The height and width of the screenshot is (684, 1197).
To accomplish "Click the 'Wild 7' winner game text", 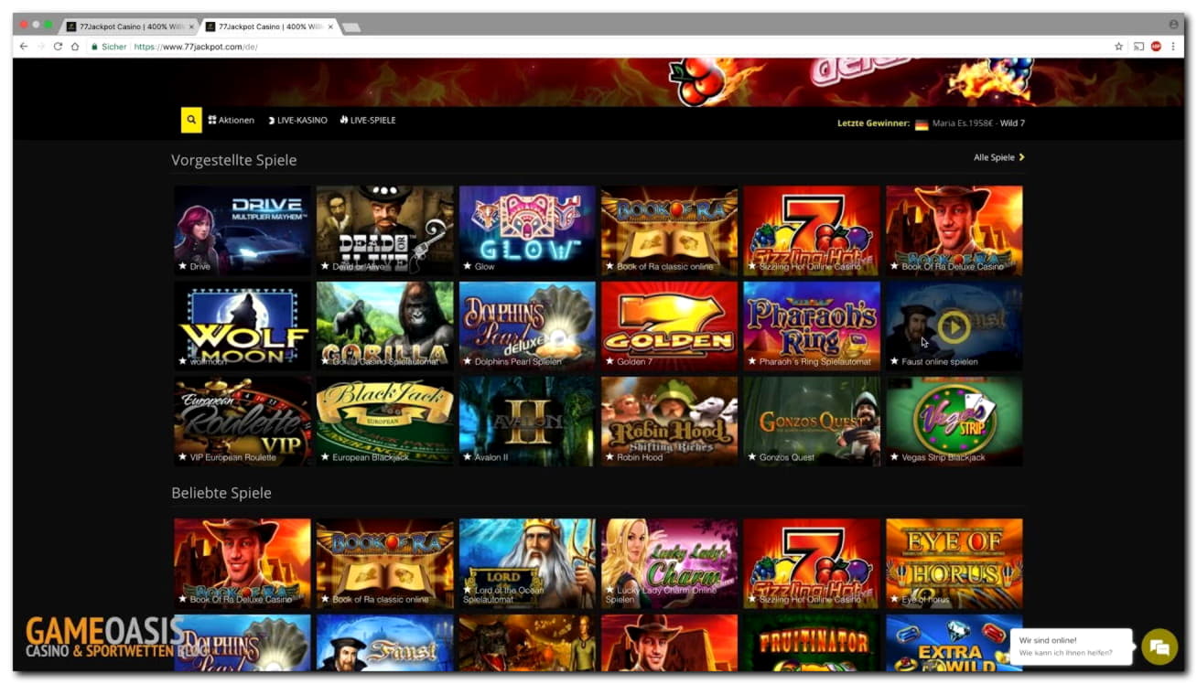I will pyautogui.click(x=1012, y=123).
